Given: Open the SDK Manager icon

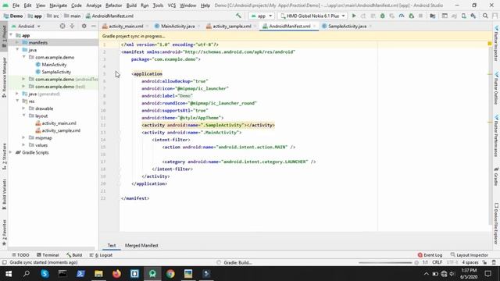Looking at the screenshot, I should click(473, 16).
